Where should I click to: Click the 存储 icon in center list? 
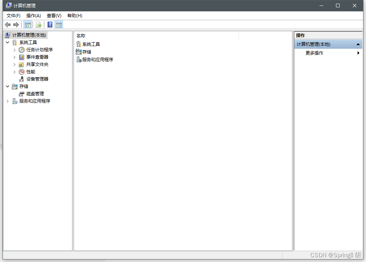click(79, 52)
